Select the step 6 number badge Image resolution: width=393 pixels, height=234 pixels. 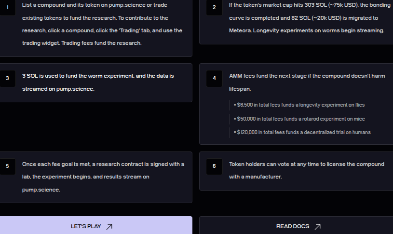[x=214, y=166]
